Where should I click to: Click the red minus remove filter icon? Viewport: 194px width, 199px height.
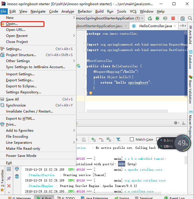coord(101,139)
